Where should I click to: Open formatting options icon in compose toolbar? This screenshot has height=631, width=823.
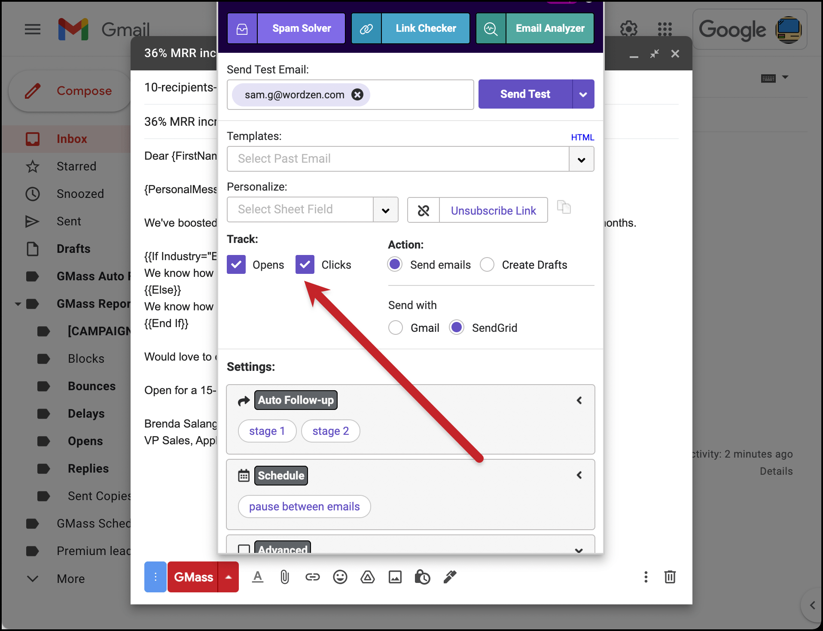click(258, 577)
